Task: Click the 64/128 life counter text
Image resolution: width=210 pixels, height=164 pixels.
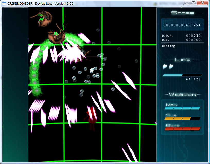Action: coord(193,79)
